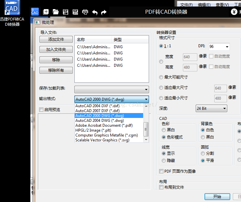Choose AutoCAD 2004 DXF (*.dxf) format
Screen dimensions: 241x202
point(109,106)
